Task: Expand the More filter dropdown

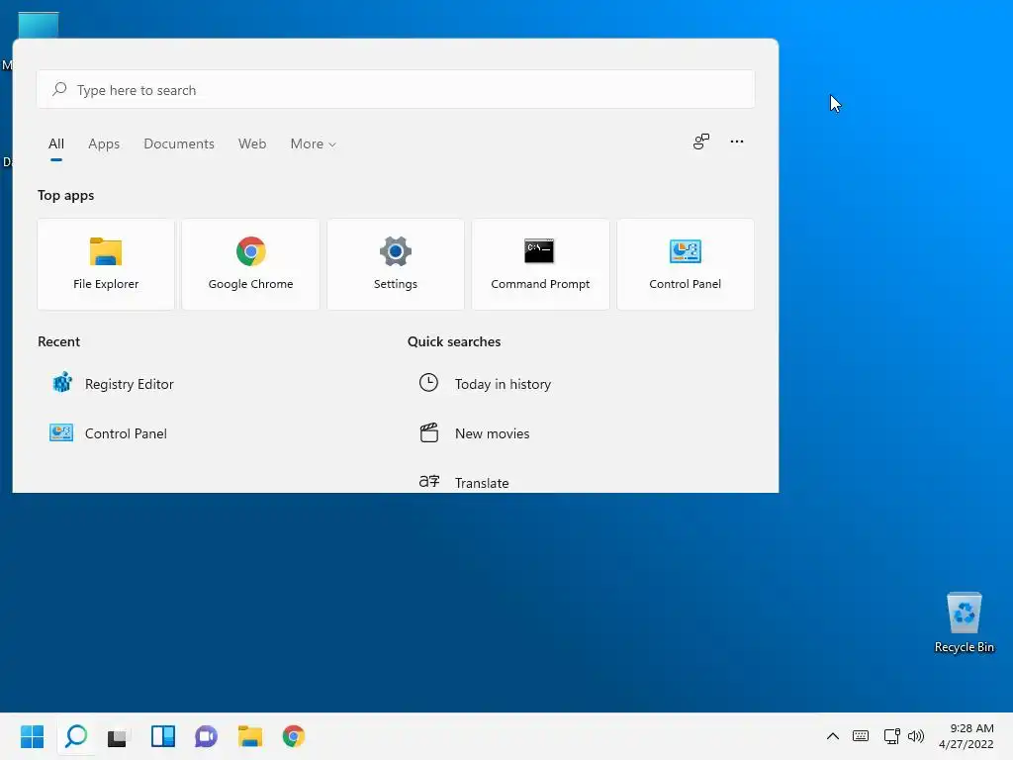Action: pos(313,143)
